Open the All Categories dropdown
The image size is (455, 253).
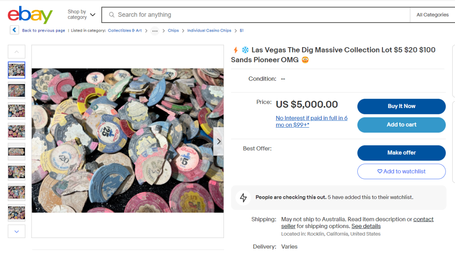pos(432,15)
